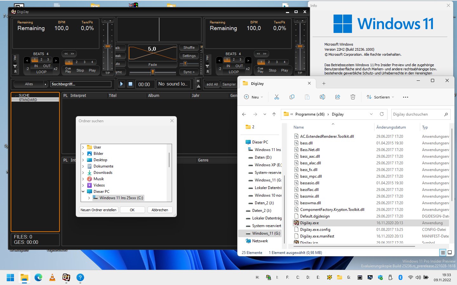Click the Interpret column header in DigiJay list
The image size is (457, 285).
pos(78,96)
